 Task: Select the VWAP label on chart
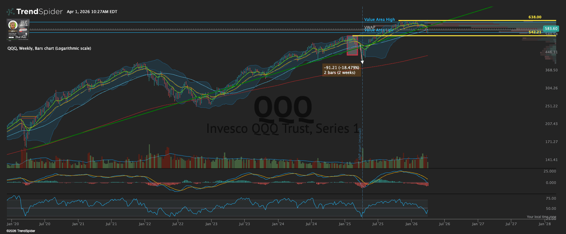pos(370,27)
